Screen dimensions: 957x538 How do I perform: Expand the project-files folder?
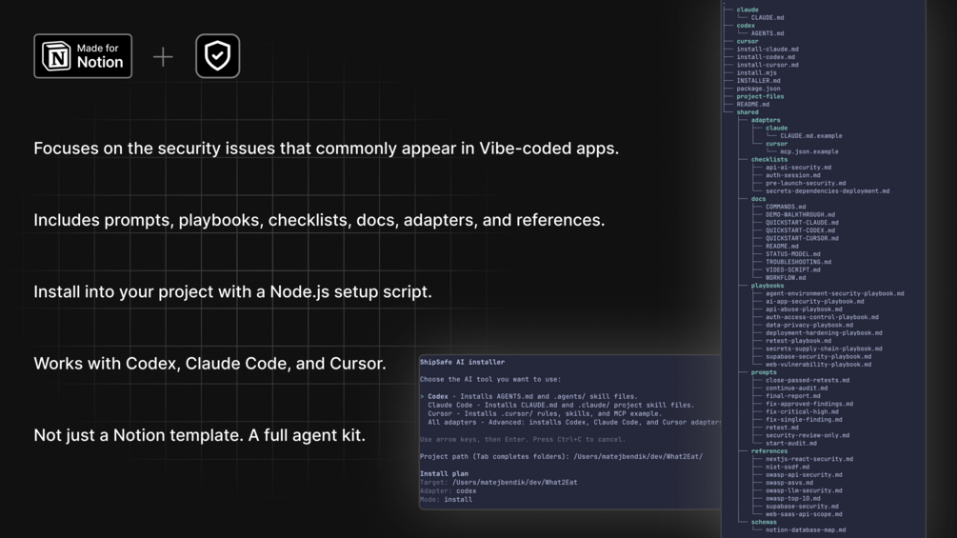pyautogui.click(x=760, y=96)
